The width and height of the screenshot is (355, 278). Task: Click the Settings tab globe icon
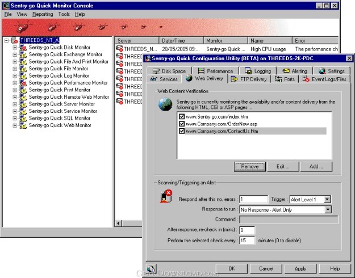point(322,71)
